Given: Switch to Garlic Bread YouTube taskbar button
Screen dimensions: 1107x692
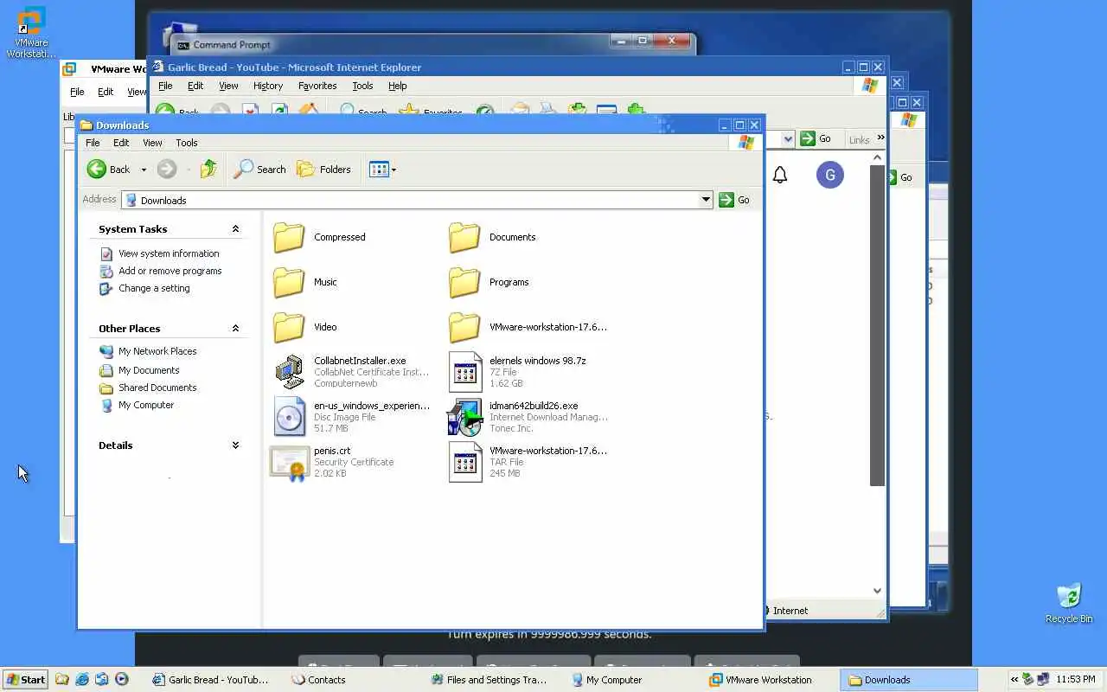Looking at the screenshot, I should [x=211, y=680].
